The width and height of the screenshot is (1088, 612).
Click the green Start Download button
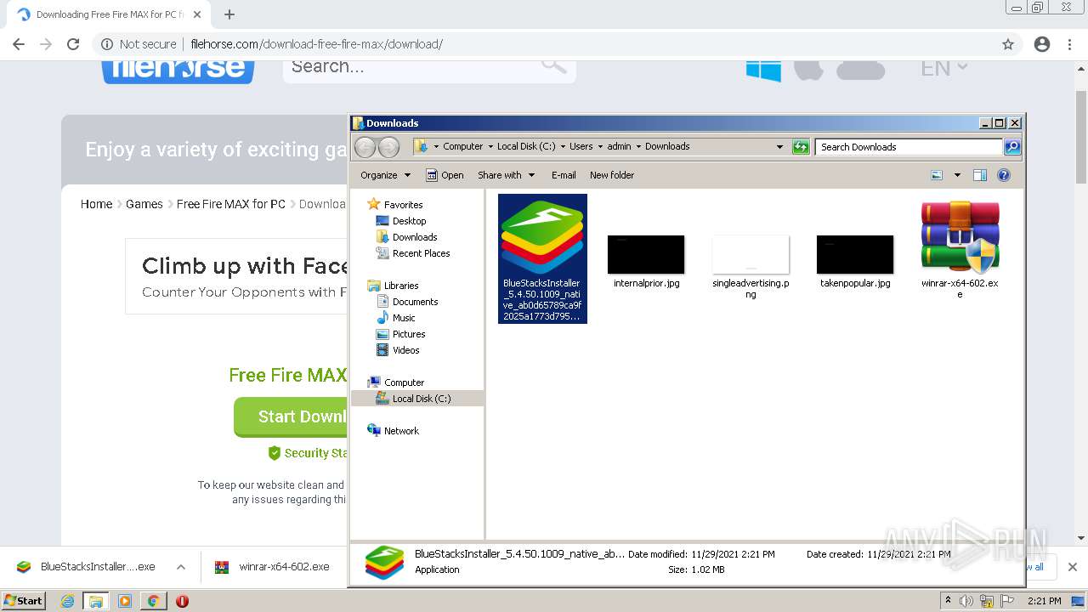[291, 416]
